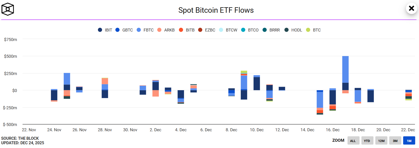Select the 1M zoom option
This screenshot has width=419, height=148.
tap(409, 140)
